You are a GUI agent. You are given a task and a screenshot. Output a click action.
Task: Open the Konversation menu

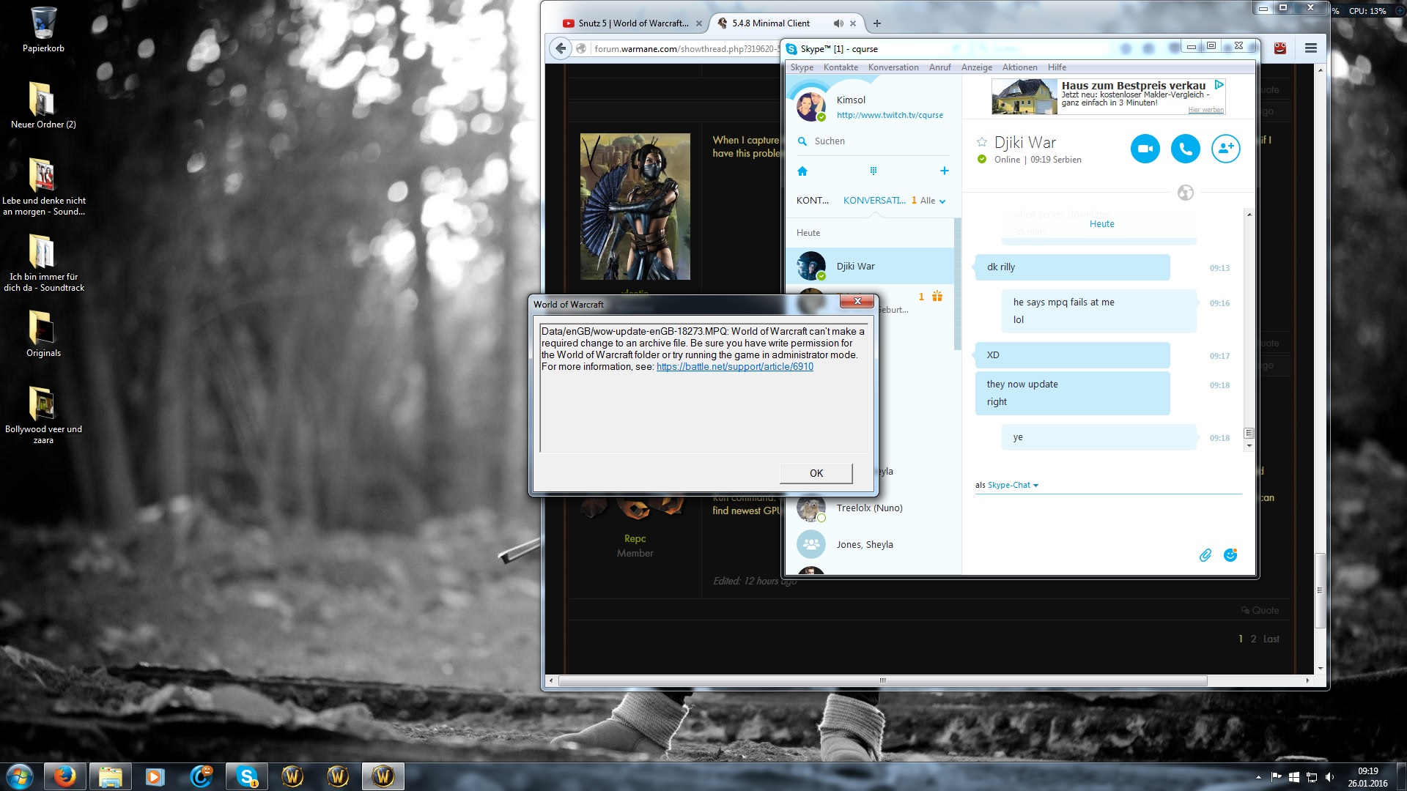pos(893,67)
